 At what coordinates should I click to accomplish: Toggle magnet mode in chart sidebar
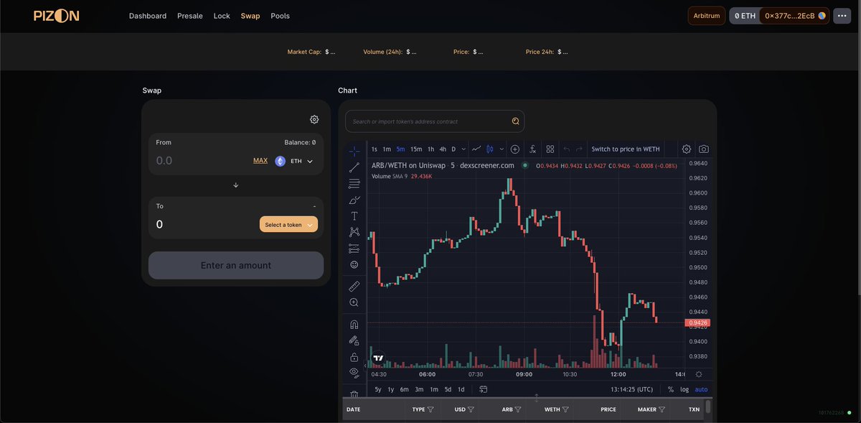coord(354,324)
